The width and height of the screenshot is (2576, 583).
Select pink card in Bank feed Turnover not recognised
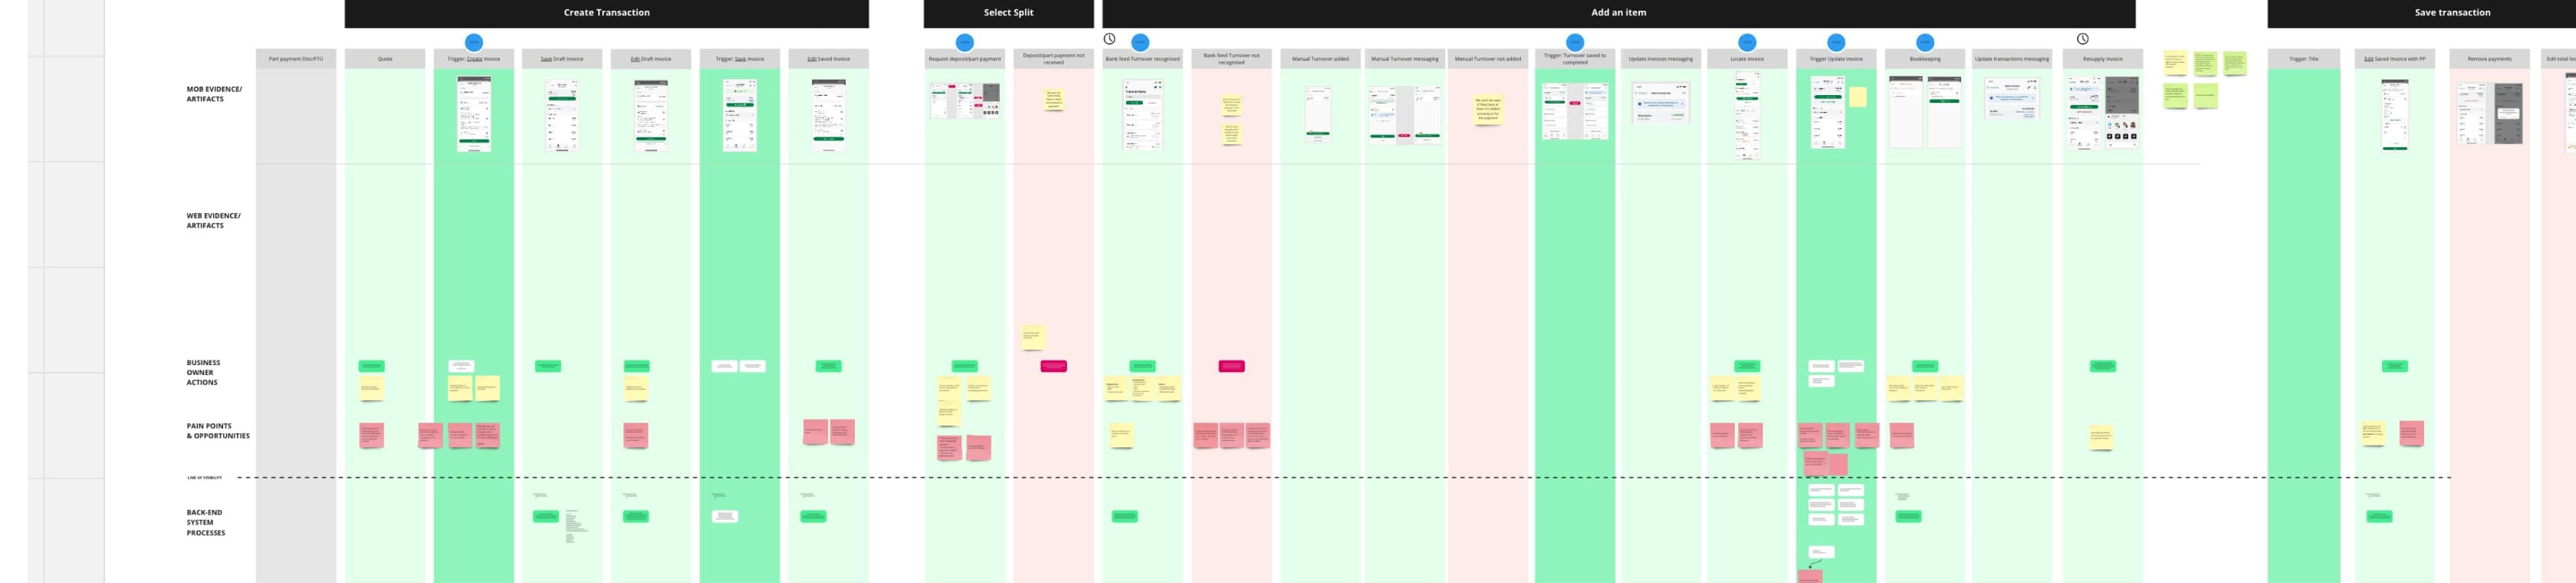(1232, 366)
